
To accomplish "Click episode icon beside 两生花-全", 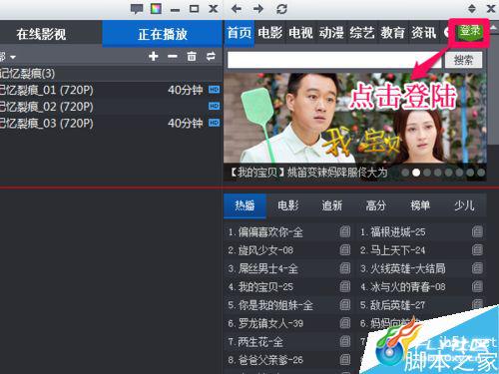I will pos(345,341).
